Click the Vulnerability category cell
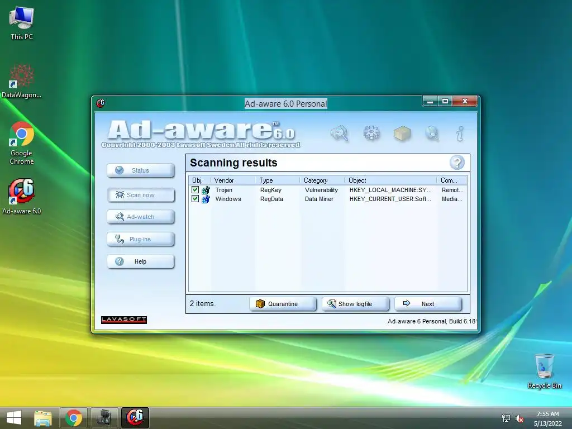 (321, 190)
